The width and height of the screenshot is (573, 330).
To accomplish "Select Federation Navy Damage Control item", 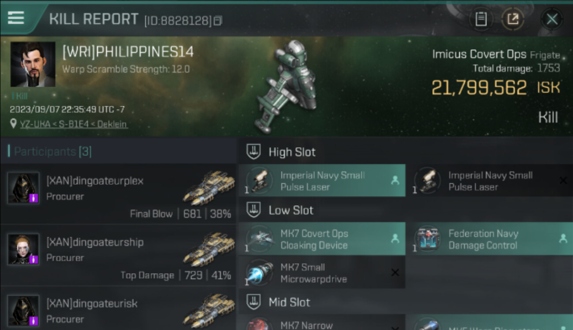I will (x=490, y=239).
